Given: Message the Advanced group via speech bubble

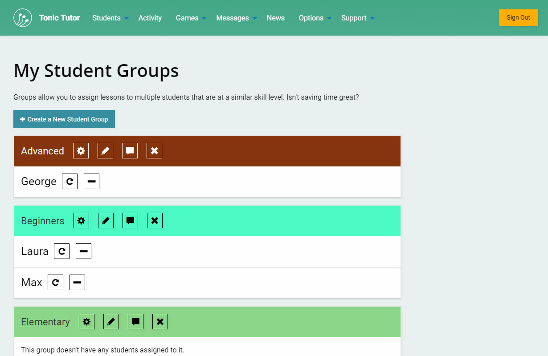Looking at the screenshot, I should click(x=130, y=151).
